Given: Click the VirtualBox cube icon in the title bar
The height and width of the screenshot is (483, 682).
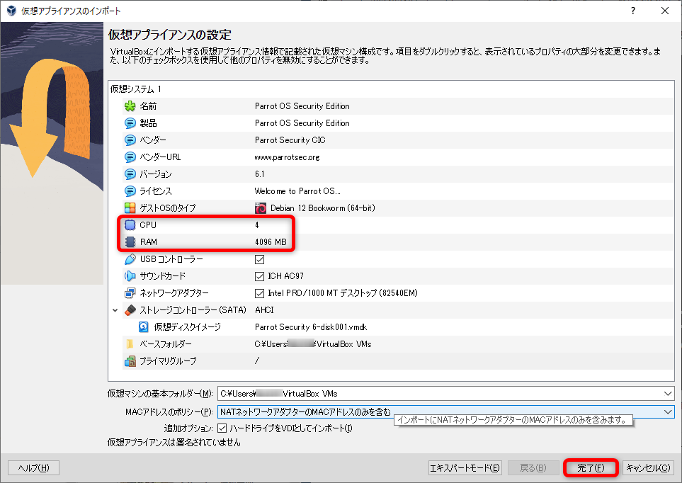Looking at the screenshot, I should [x=12, y=11].
